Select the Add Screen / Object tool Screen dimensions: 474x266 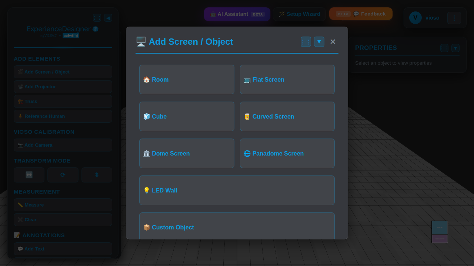tap(63, 72)
